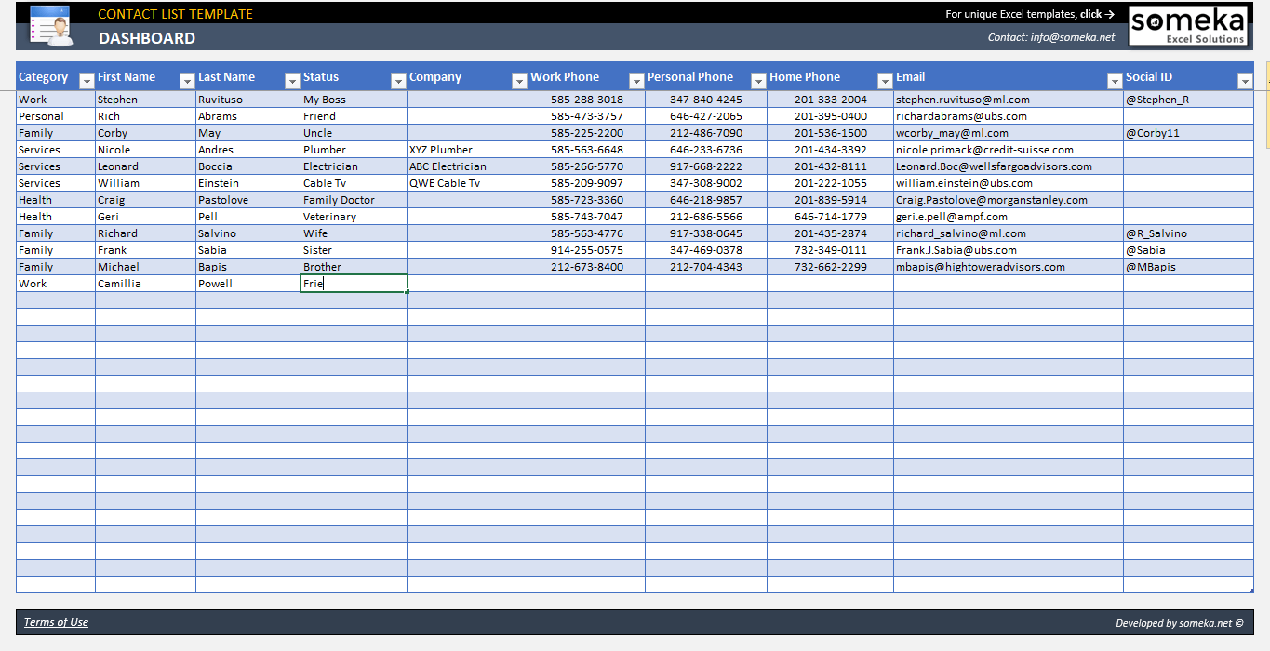
Task: Open the Last Name filter dropdown
Action: tap(290, 81)
